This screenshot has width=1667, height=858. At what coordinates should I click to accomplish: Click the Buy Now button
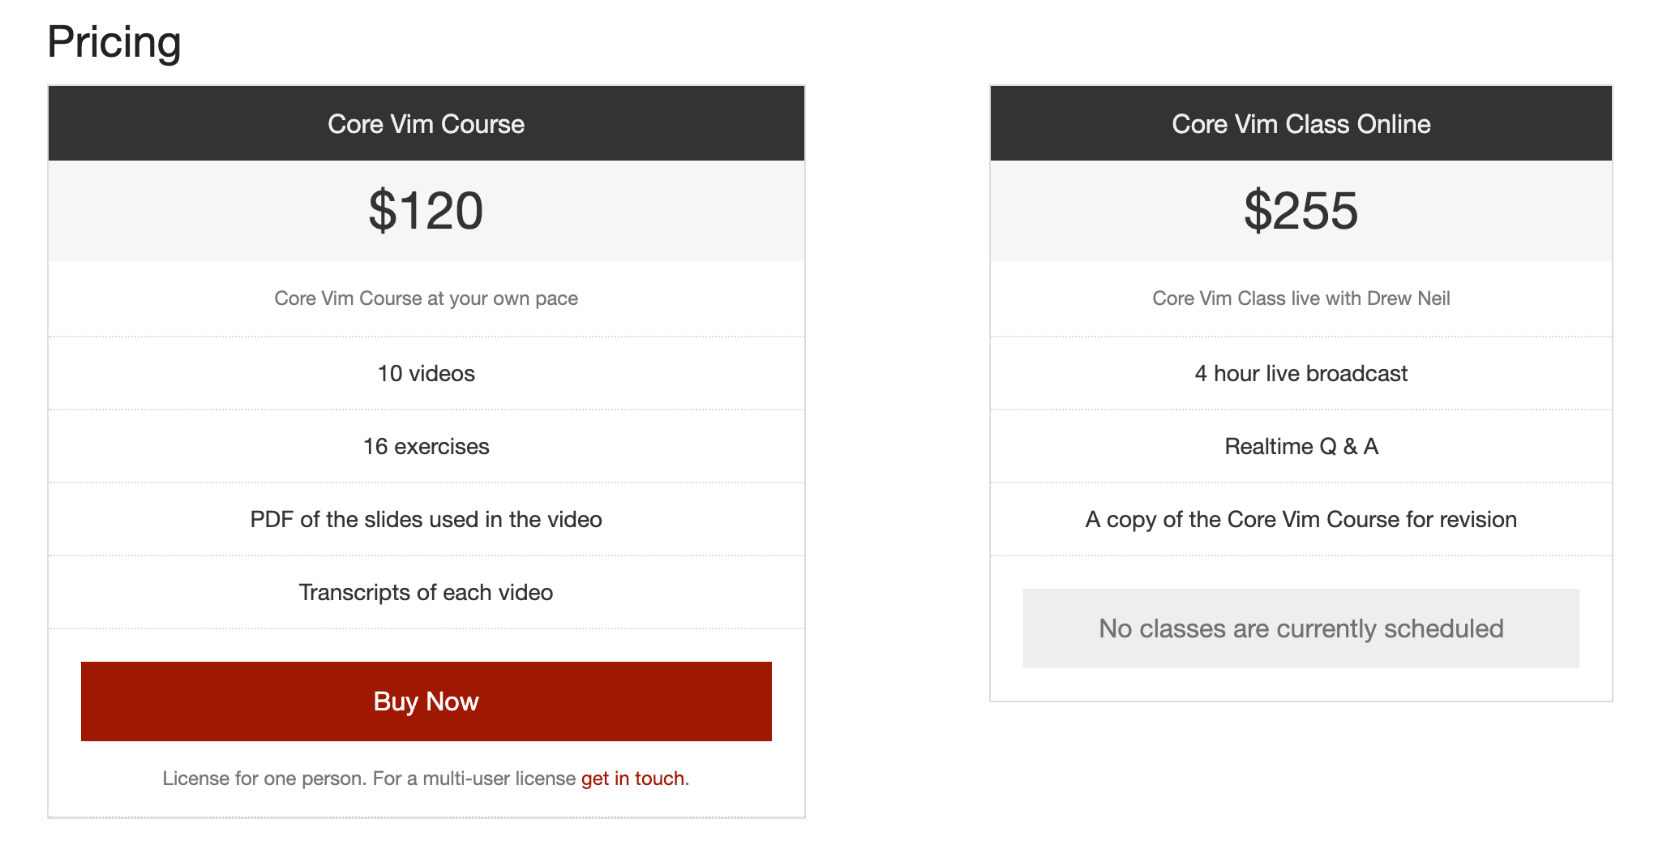click(426, 701)
